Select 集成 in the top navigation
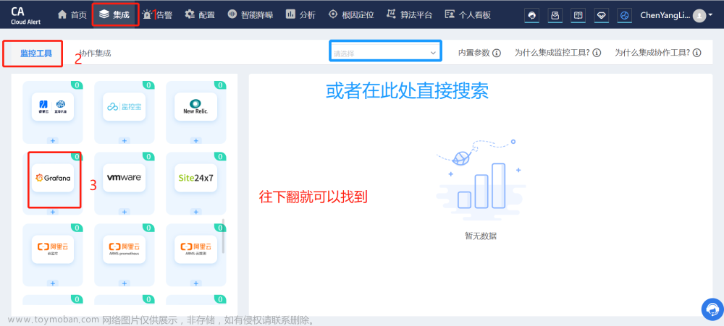Viewport: 724px width, 326px height. tap(115, 14)
